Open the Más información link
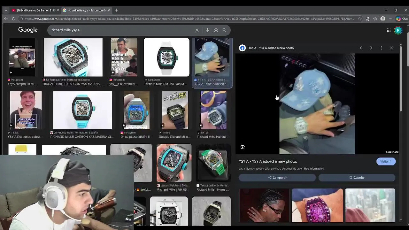 click(x=314, y=169)
